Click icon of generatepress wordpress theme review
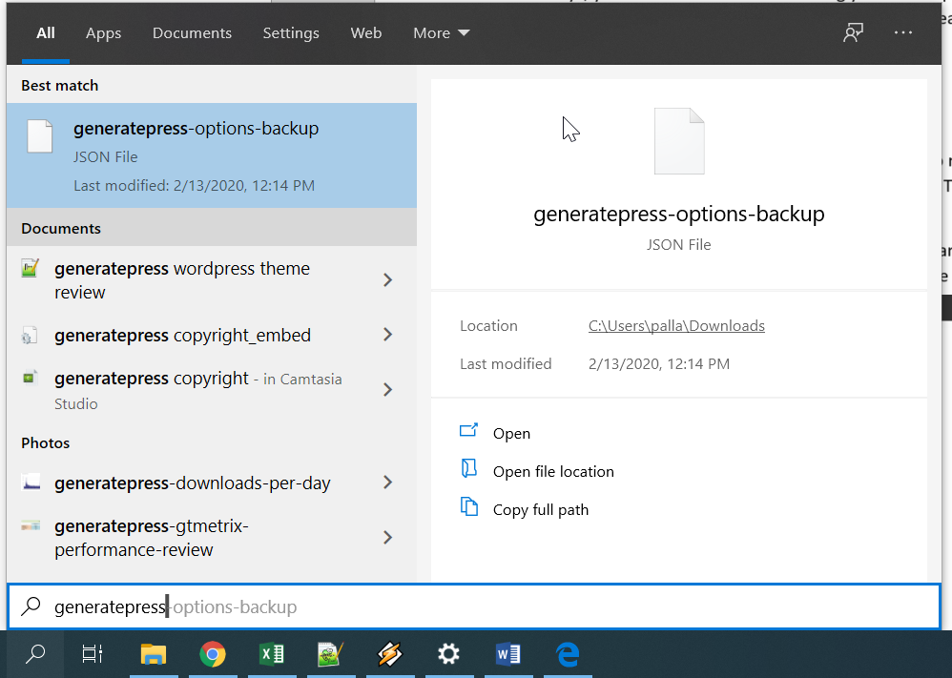The image size is (952, 678). pyautogui.click(x=31, y=268)
